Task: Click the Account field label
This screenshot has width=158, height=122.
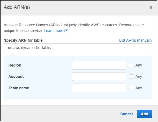Action: pos(16,77)
